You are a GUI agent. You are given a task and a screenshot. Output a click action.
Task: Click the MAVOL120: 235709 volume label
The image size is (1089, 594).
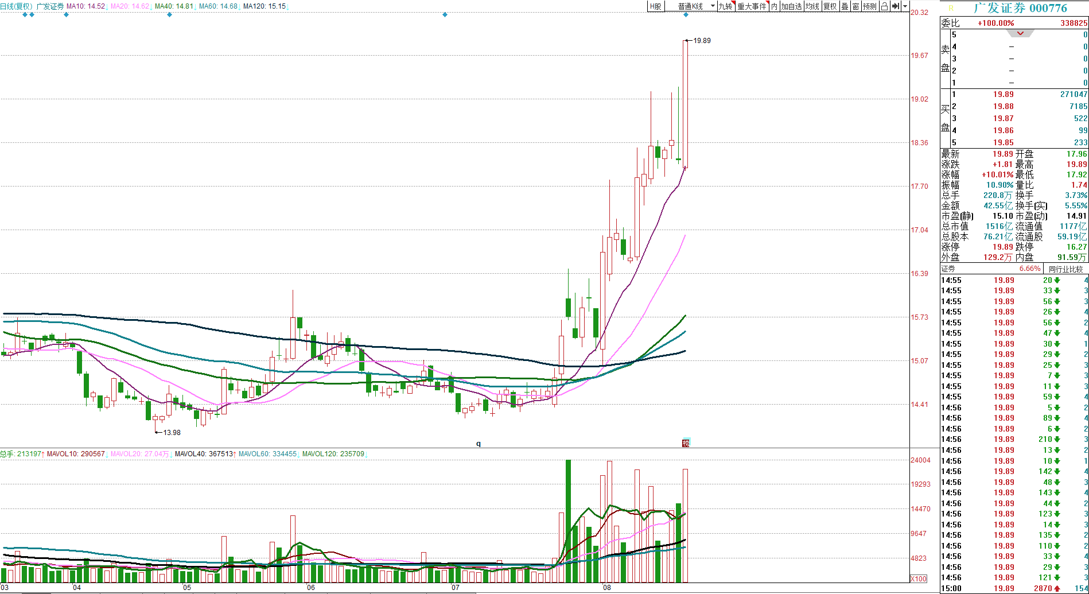coord(333,454)
